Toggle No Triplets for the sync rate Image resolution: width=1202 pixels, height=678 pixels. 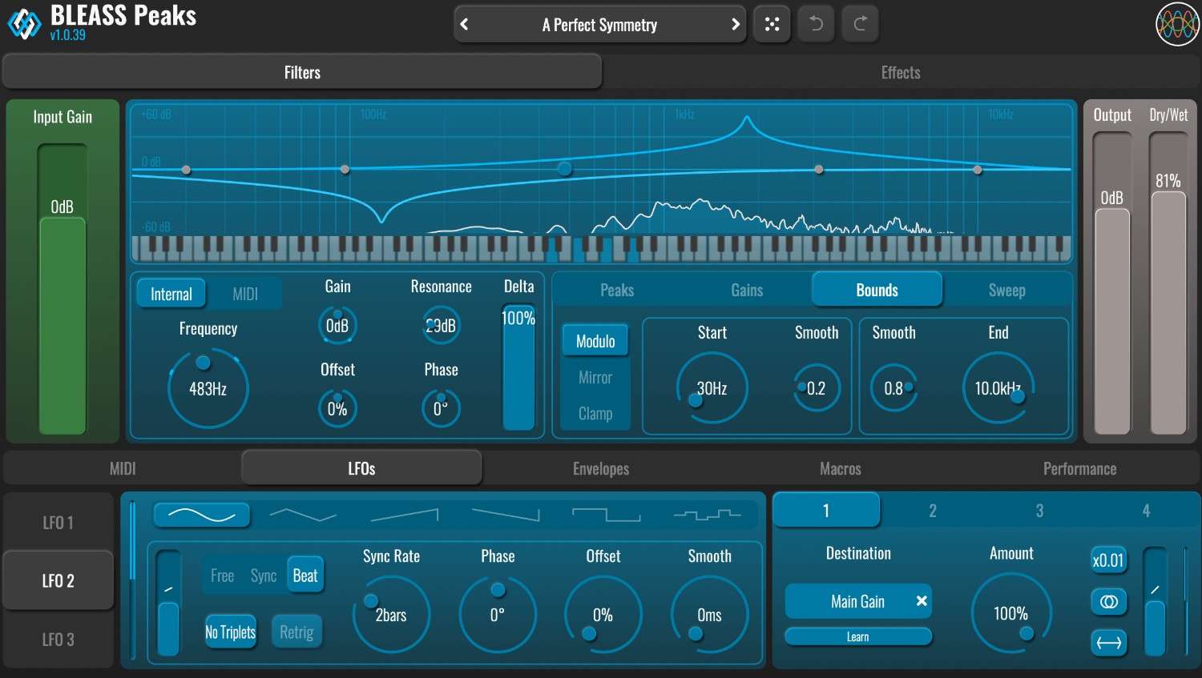pos(231,632)
